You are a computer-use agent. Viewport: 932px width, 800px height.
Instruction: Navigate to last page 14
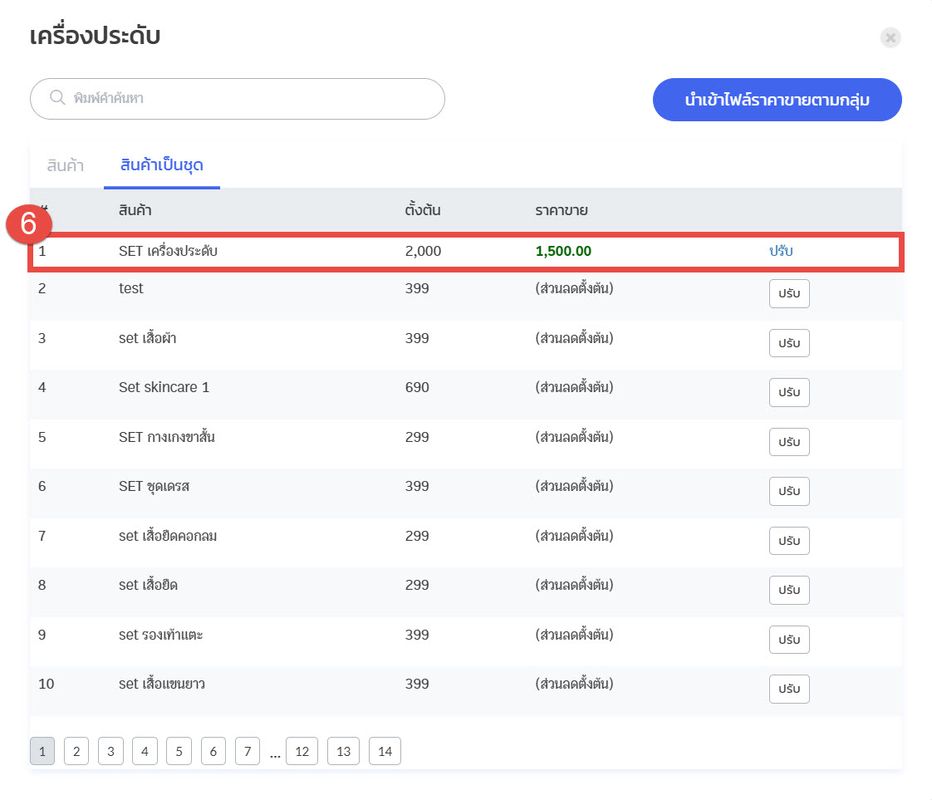point(385,752)
